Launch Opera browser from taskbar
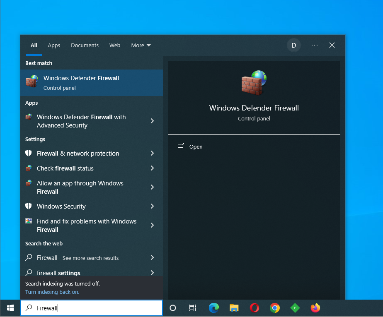The image size is (383, 317). pyautogui.click(x=254, y=308)
